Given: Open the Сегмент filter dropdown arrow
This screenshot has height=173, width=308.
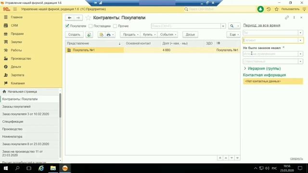Looking at the screenshot, I should 300,40.
